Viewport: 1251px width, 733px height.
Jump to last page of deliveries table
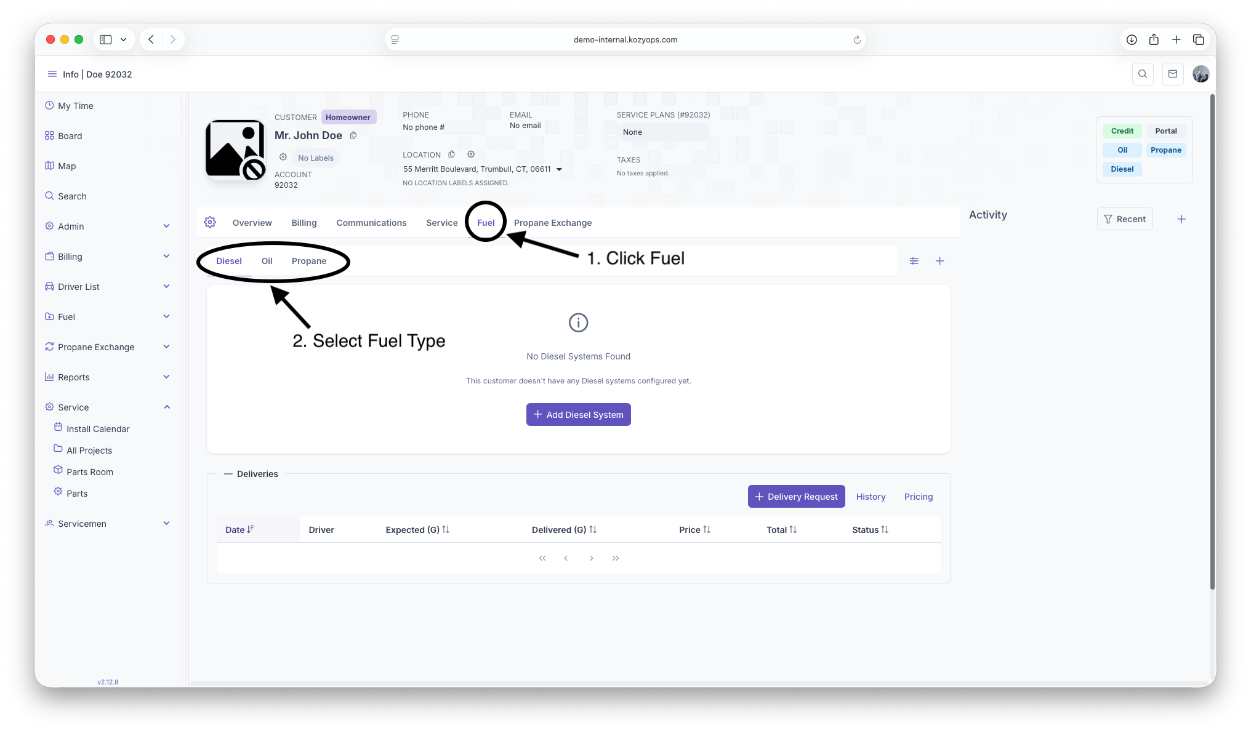[x=616, y=558]
